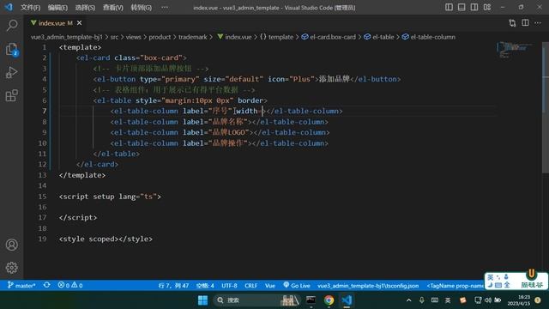Synchronize changes icon in status bar
The height and width of the screenshot is (309, 549).
pyautogui.click(x=46, y=286)
